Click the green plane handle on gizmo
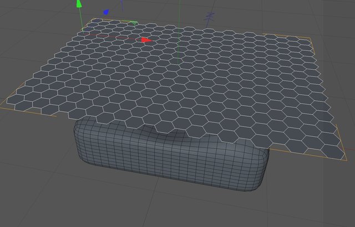 click(x=133, y=23)
